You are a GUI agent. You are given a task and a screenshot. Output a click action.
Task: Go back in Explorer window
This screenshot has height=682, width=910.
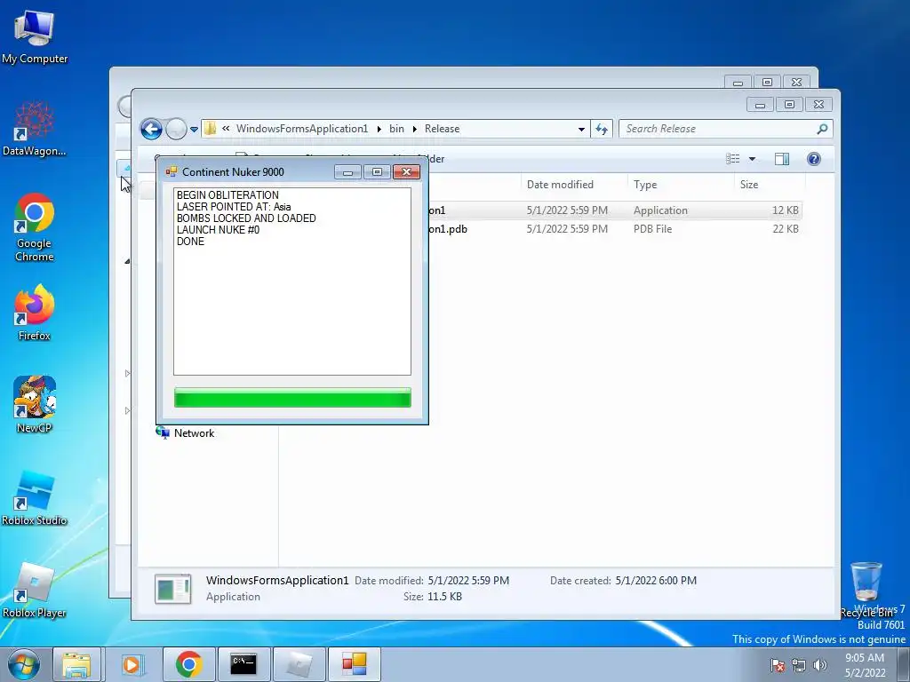pos(151,129)
